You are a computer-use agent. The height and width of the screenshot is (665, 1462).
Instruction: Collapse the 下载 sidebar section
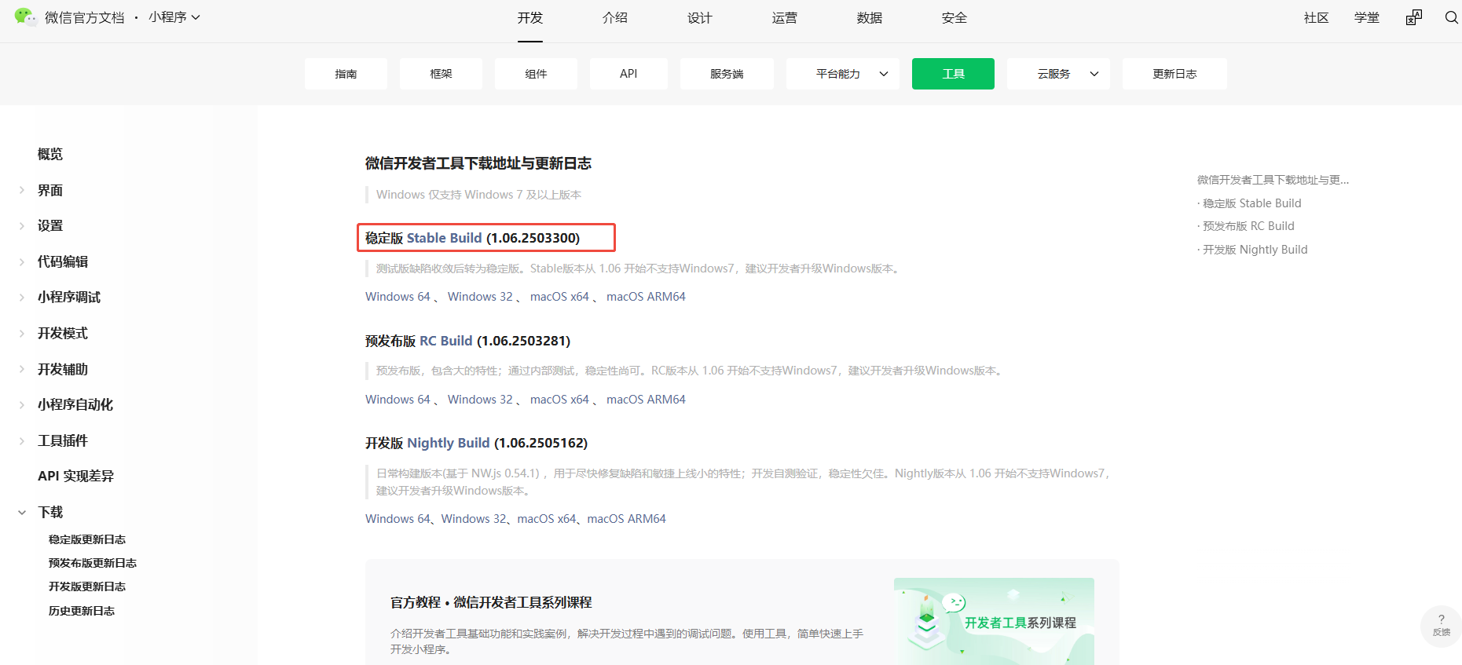(22, 513)
